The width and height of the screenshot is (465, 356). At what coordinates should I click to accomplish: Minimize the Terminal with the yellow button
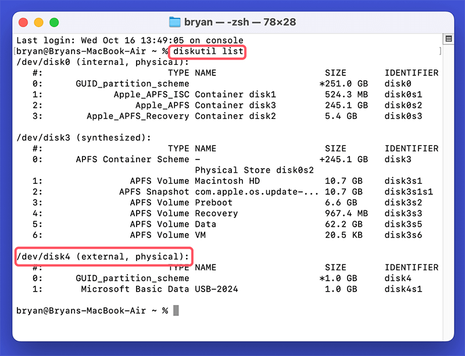tap(38, 23)
